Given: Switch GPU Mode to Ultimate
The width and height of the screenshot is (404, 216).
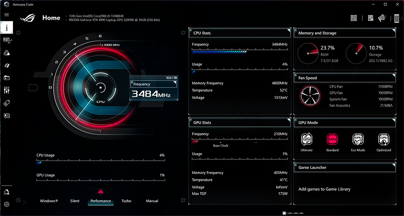Looking at the screenshot, I should click(x=307, y=142).
